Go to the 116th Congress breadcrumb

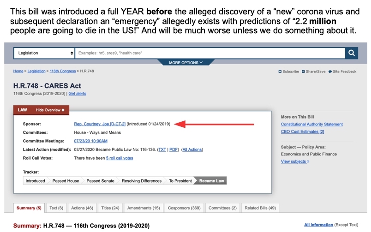point(63,71)
